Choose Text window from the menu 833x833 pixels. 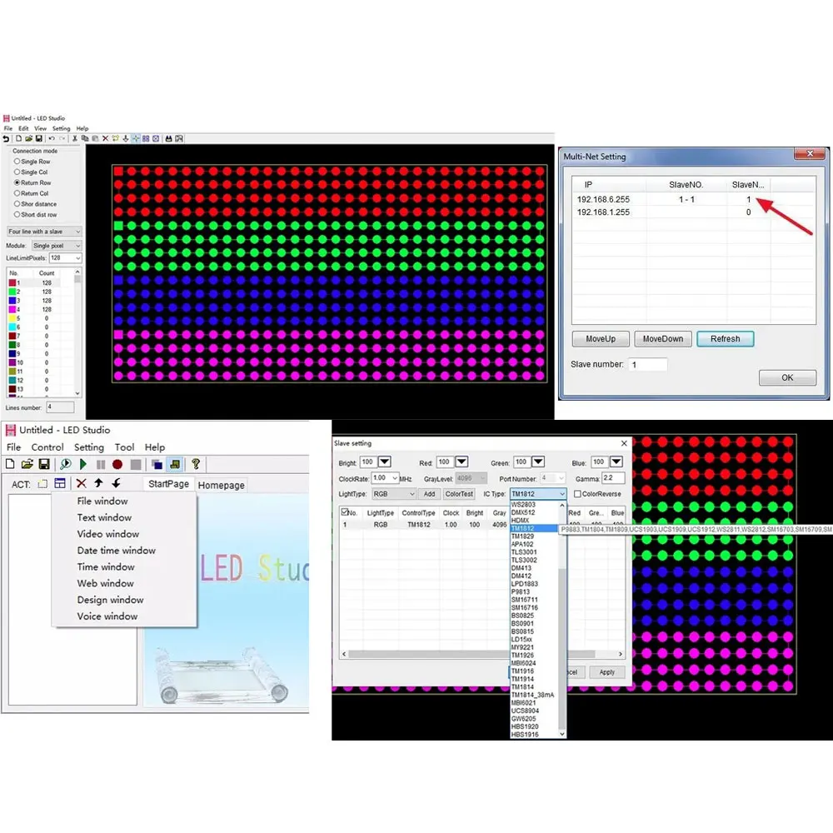tap(104, 517)
